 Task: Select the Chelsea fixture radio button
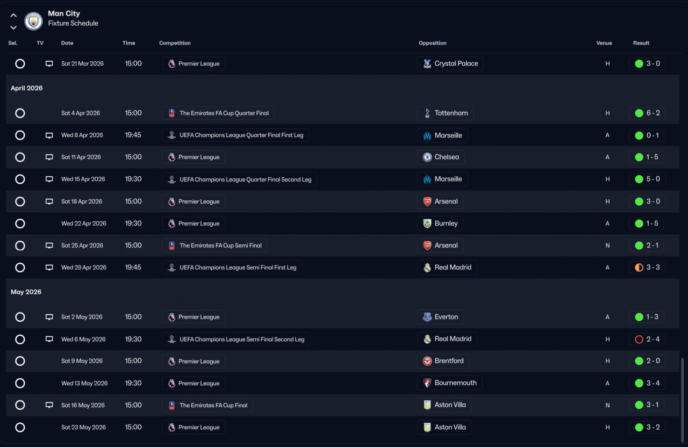[20, 157]
